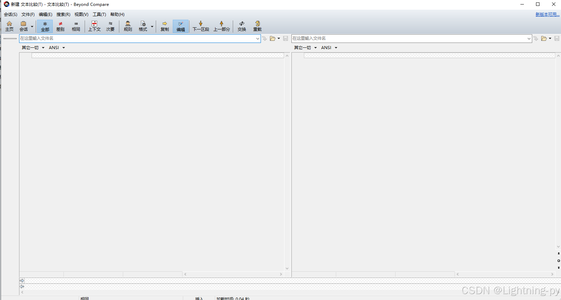Click the 新版本可用 link

coord(547,15)
